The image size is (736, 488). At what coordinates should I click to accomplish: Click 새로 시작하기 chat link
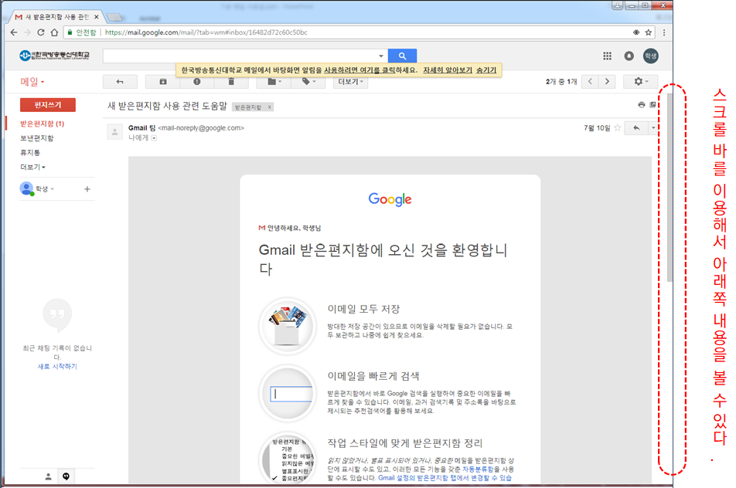point(57,367)
